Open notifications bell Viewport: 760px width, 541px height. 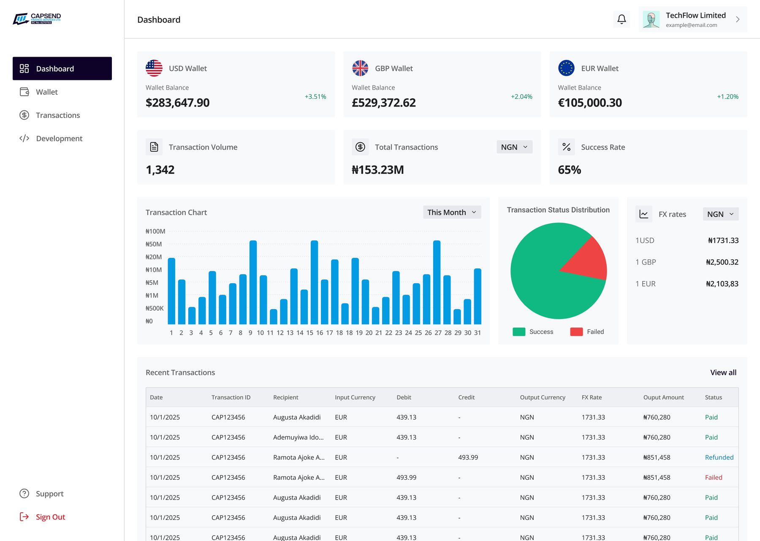622,19
